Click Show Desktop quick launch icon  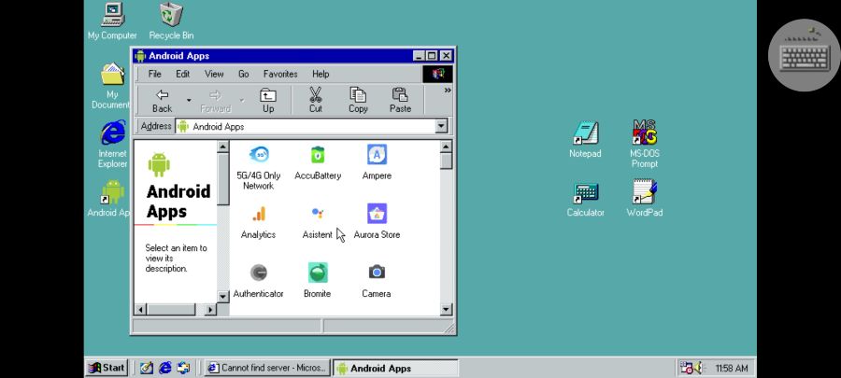147,368
